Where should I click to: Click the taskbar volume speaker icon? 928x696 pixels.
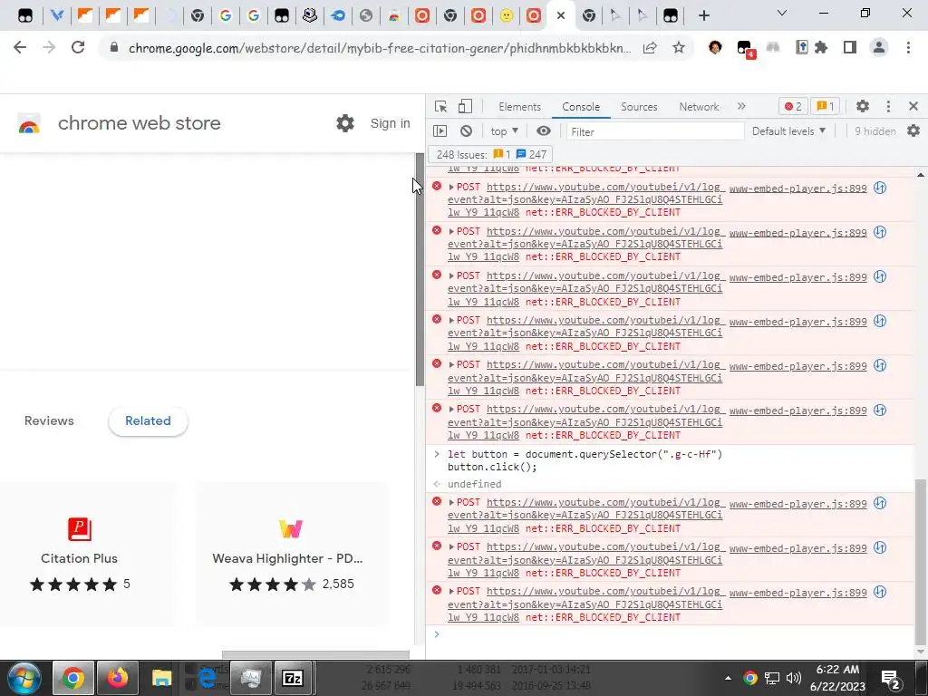[793, 678]
